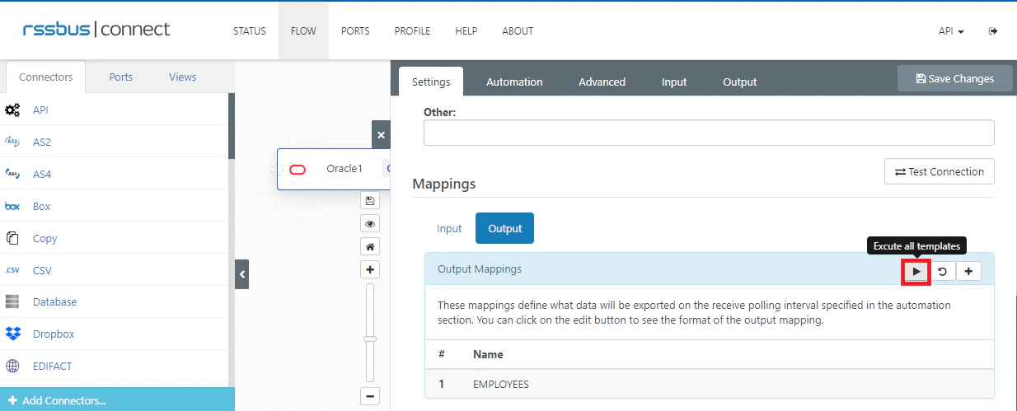The height and width of the screenshot is (411, 1017).
Task: Switch to the Views sidebar tab
Action: 182,77
